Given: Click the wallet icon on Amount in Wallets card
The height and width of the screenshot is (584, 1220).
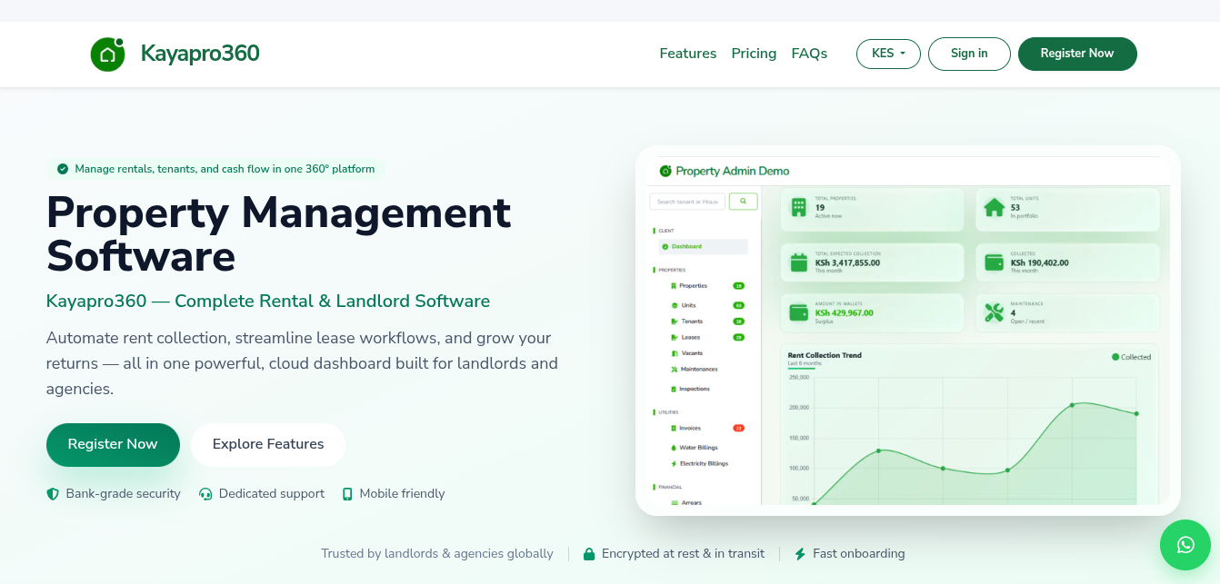Looking at the screenshot, I should 799,312.
